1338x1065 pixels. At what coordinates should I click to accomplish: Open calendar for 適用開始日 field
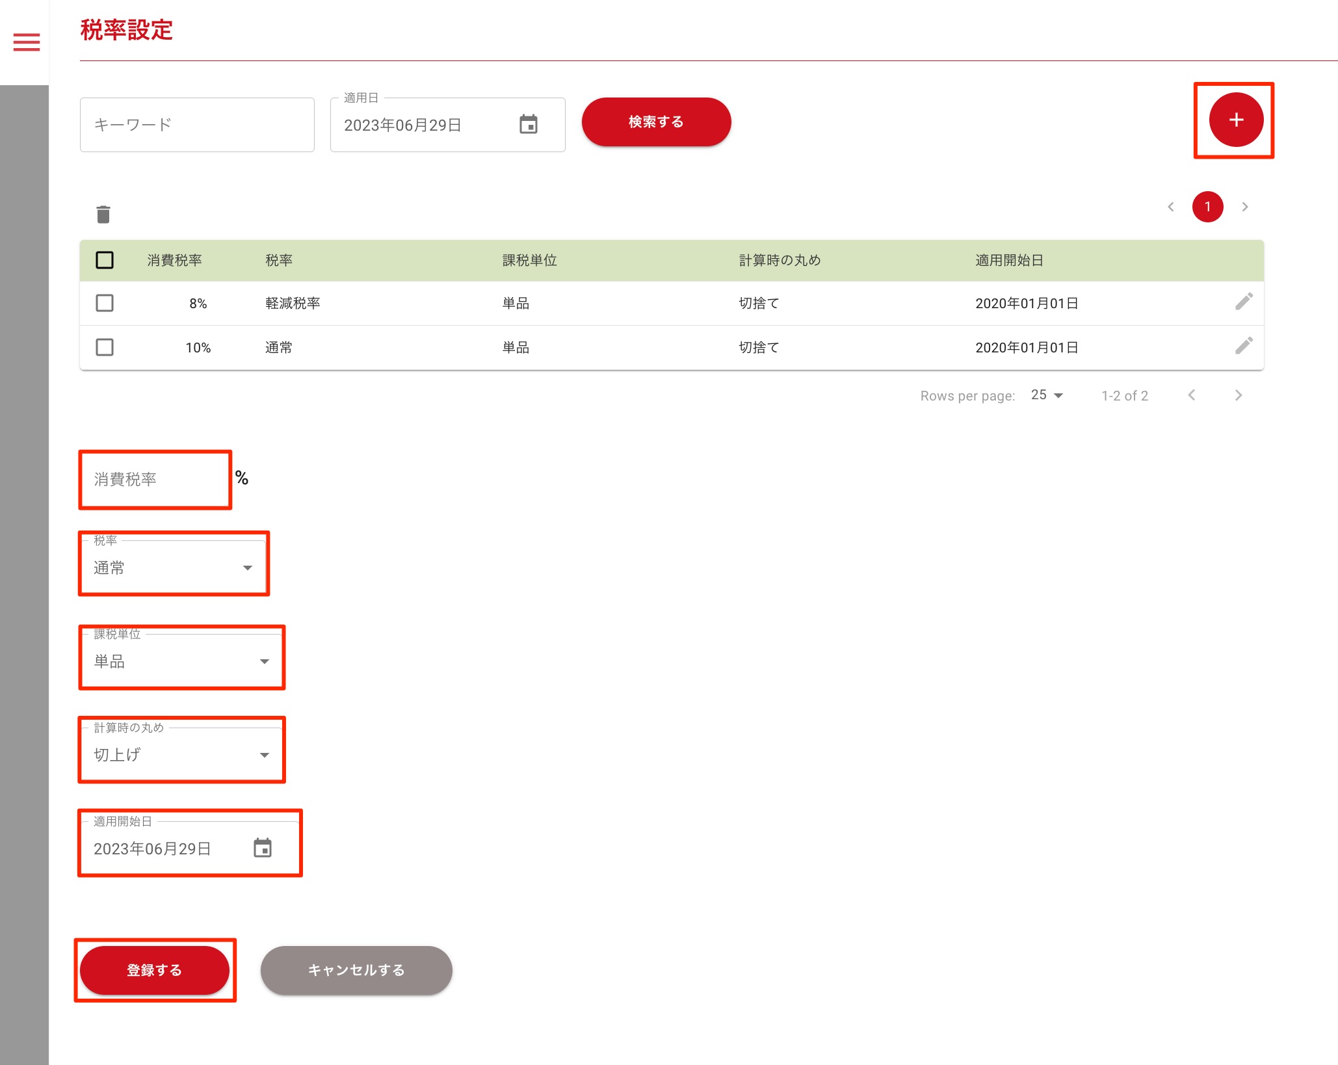point(263,848)
